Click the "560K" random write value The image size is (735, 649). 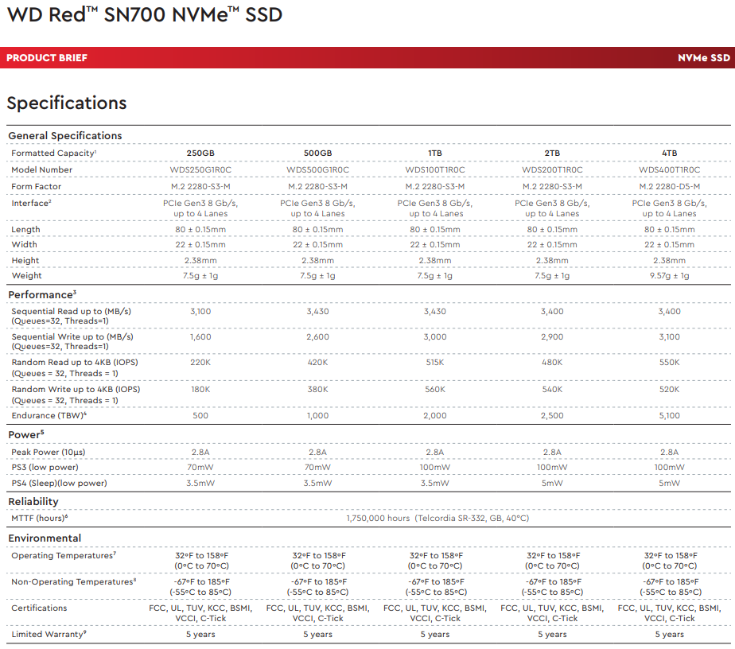point(435,390)
